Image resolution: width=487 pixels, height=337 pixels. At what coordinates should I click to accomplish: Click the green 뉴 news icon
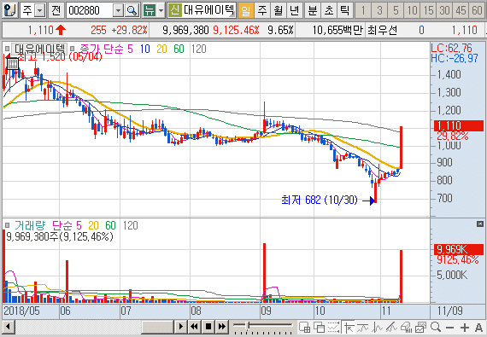(x=150, y=11)
